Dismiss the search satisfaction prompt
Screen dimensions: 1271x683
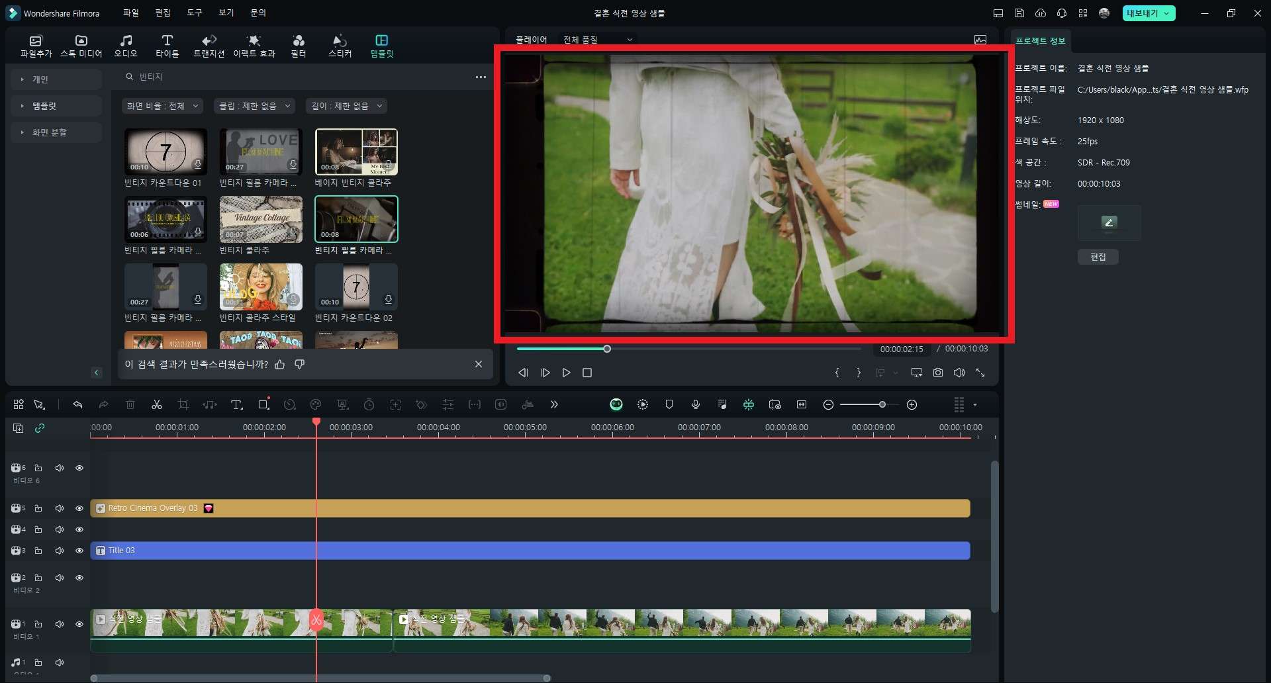click(479, 364)
